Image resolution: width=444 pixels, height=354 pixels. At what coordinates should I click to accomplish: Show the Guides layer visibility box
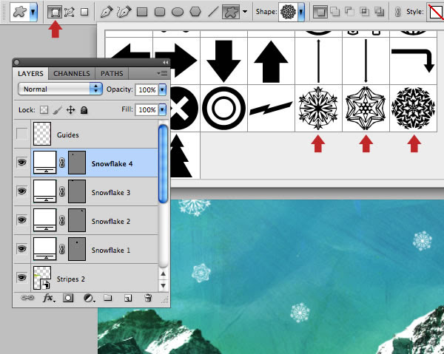click(21, 134)
